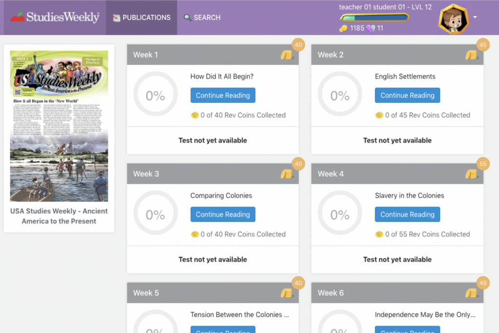Click the student avatar picture
Viewport: 499px width, 333px height.
454,19
